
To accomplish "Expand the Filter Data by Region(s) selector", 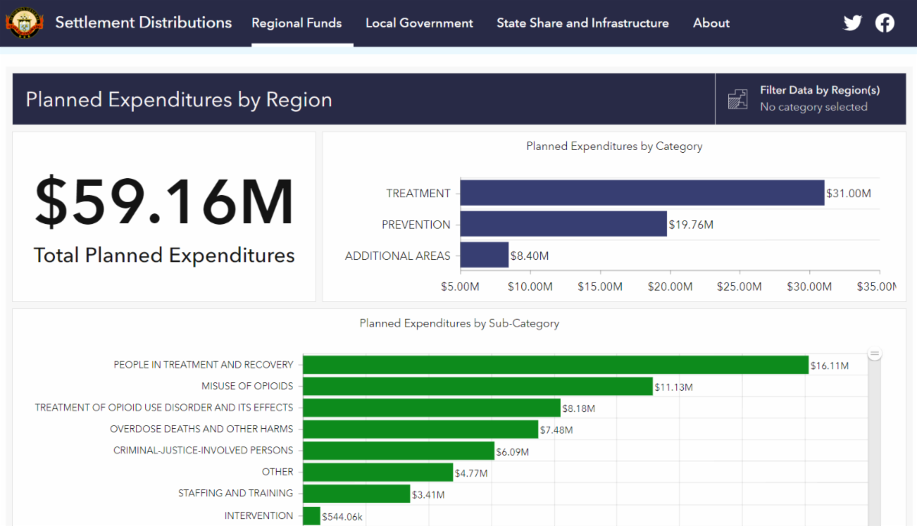I will click(x=819, y=99).
